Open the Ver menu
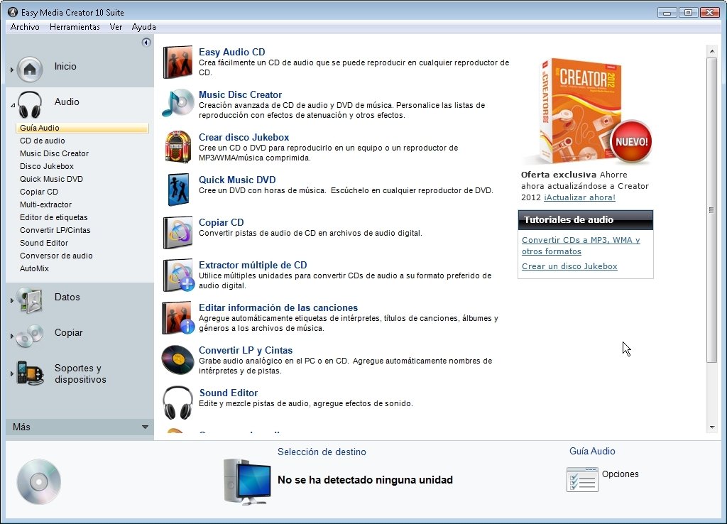 [116, 27]
